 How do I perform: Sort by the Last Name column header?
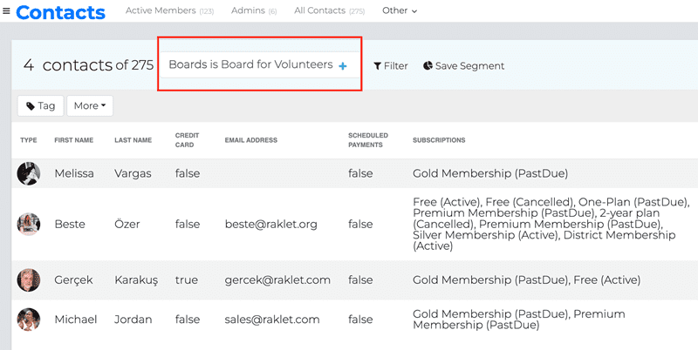tap(133, 140)
